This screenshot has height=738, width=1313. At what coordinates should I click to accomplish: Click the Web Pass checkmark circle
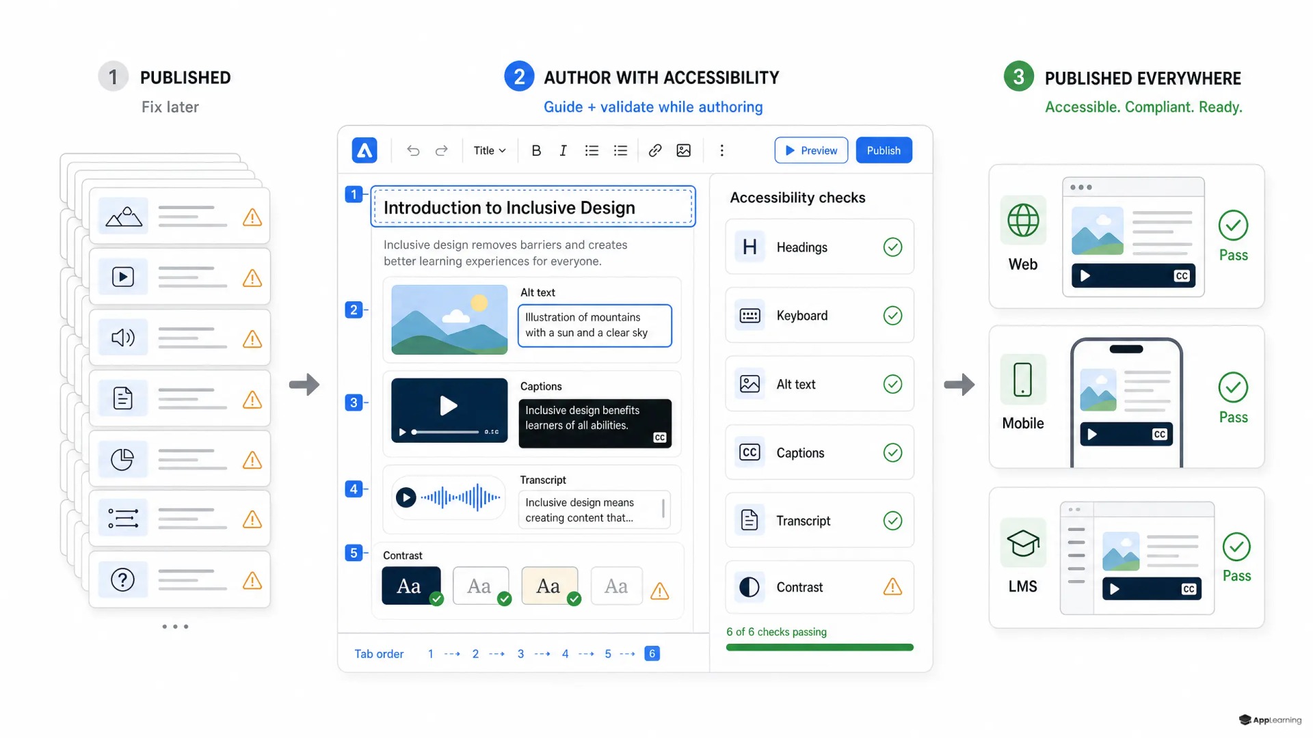point(1233,225)
